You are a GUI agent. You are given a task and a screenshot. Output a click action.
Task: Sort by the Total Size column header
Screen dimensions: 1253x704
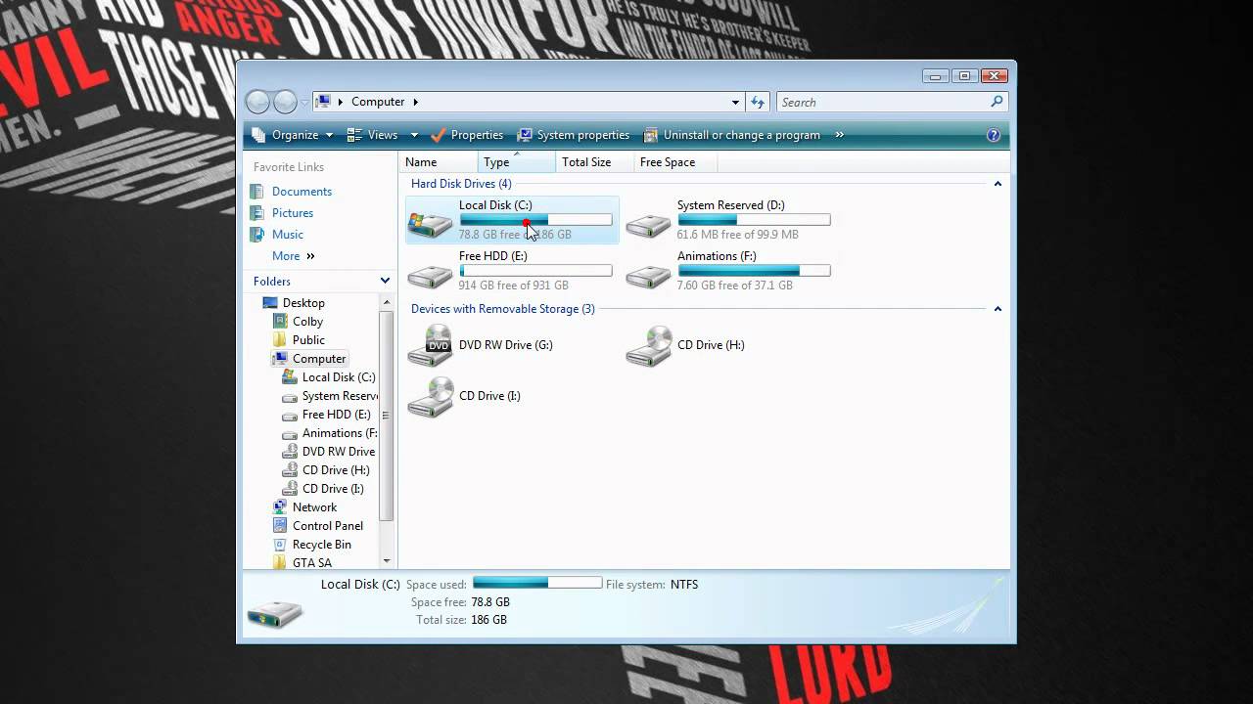(x=594, y=162)
